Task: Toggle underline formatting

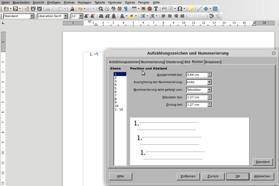Action: click(x=114, y=16)
